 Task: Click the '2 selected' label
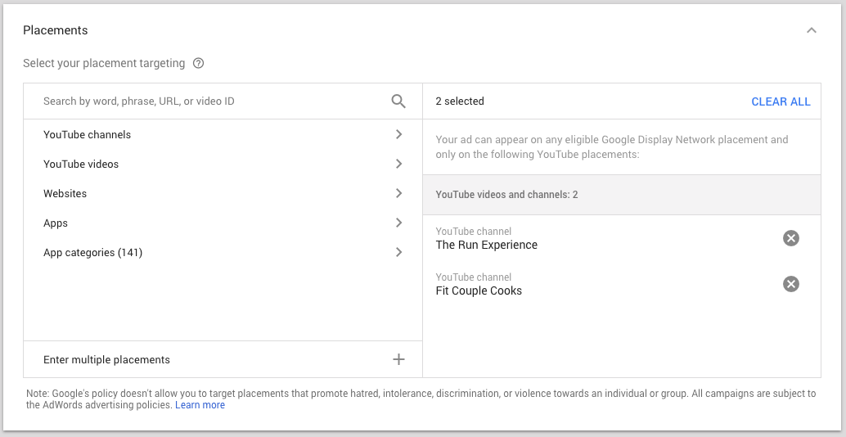pos(460,101)
